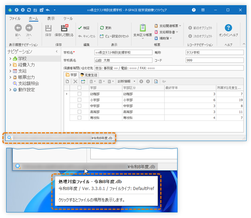Click the 保護者等問い合わせ先 field
This screenshot has width=251, height=218.
point(169,68)
